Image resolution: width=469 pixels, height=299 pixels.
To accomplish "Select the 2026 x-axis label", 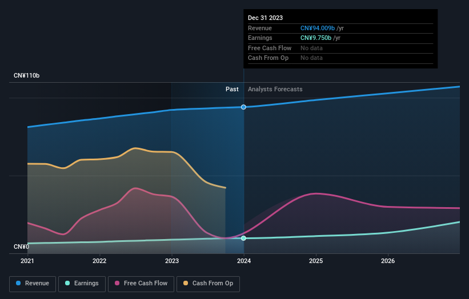I will tap(388, 261).
